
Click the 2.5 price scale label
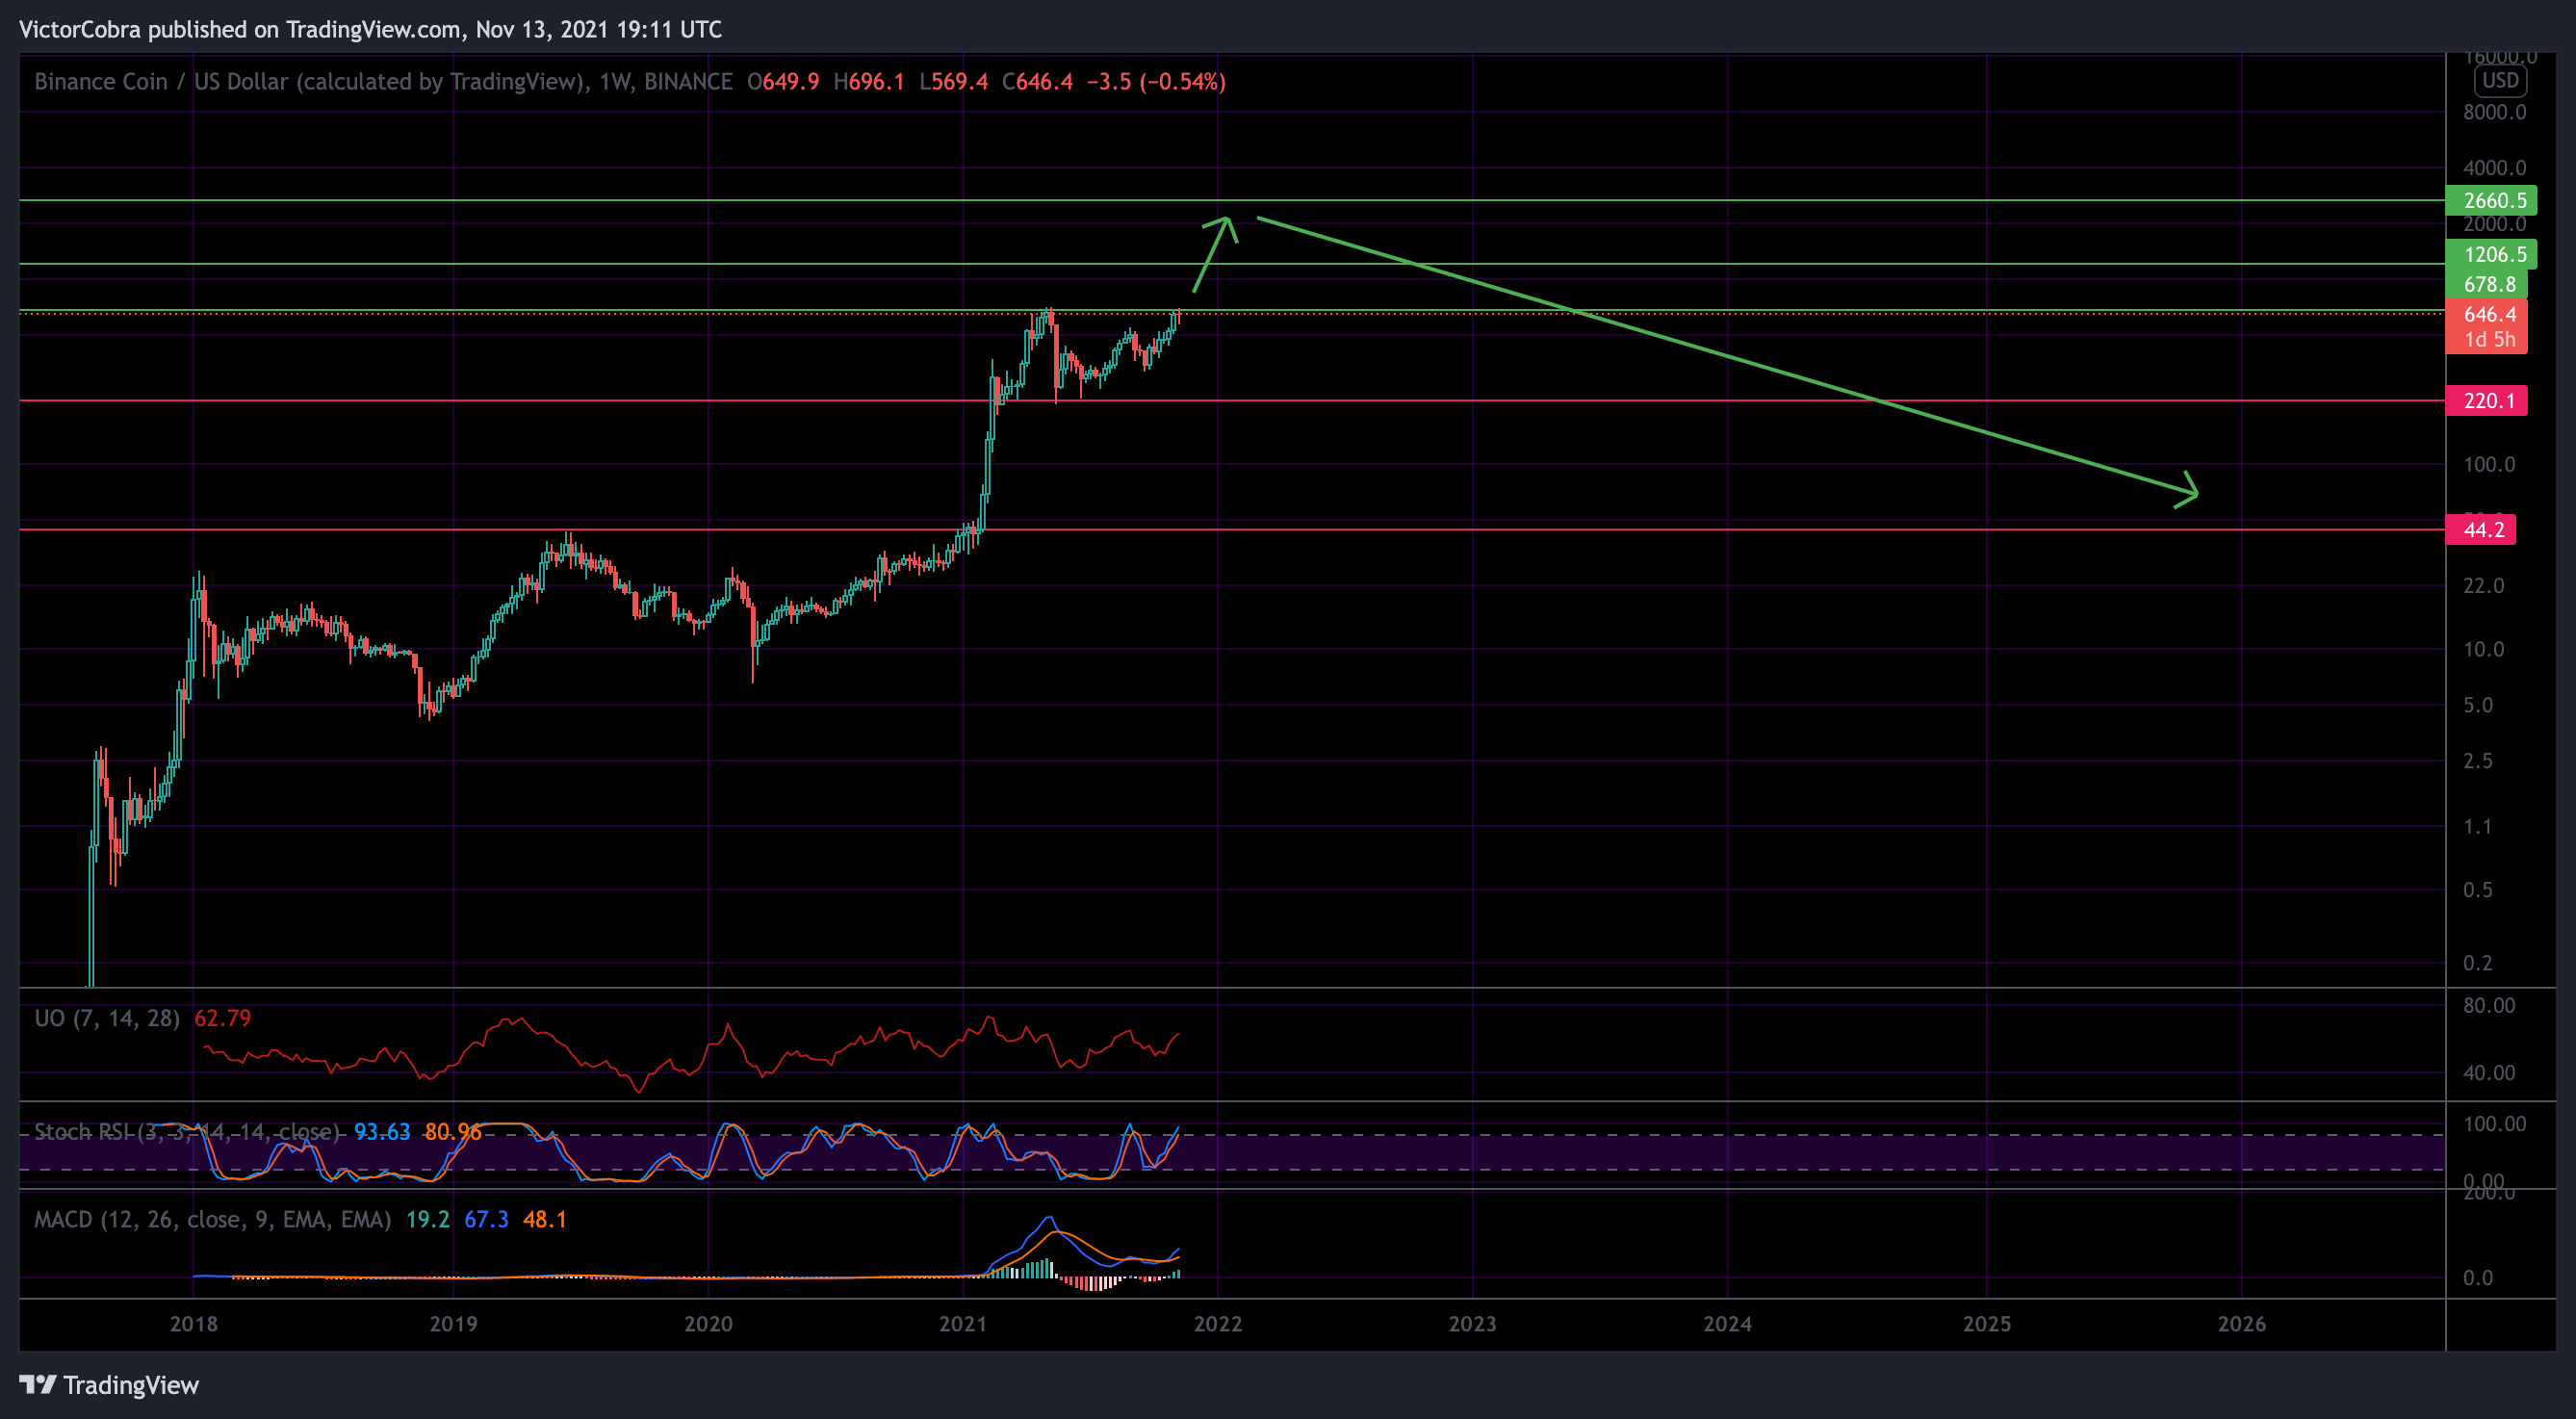coord(2477,761)
